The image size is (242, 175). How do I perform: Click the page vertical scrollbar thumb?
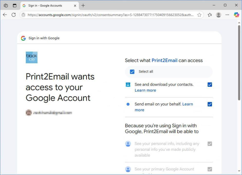click(x=239, y=63)
